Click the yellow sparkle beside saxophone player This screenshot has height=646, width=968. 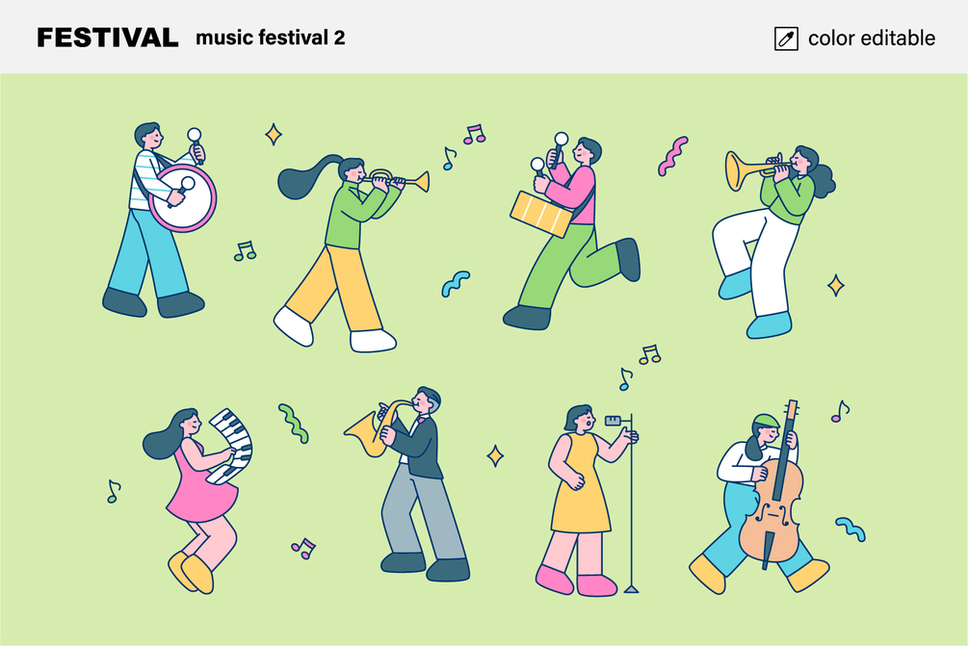495,456
